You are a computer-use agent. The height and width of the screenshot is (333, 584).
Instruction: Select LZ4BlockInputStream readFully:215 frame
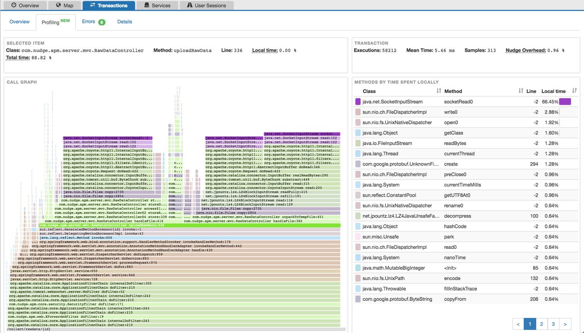[x=273, y=192]
